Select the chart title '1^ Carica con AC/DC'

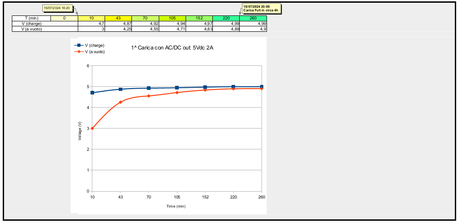coord(172,47)
